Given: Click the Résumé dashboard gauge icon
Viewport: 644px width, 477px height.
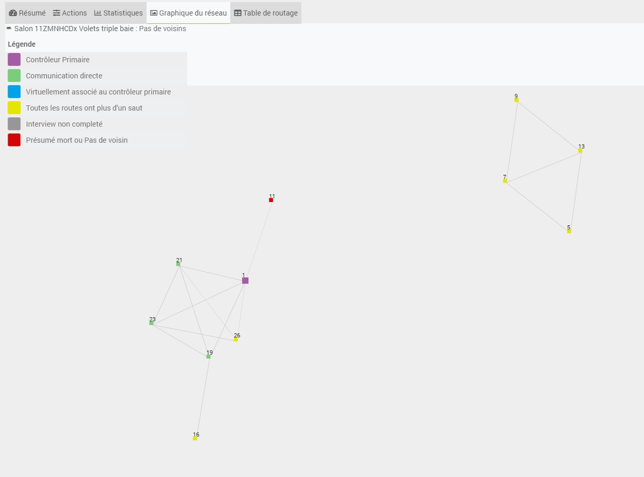Looking at the screenshot, I should point(13,13).
